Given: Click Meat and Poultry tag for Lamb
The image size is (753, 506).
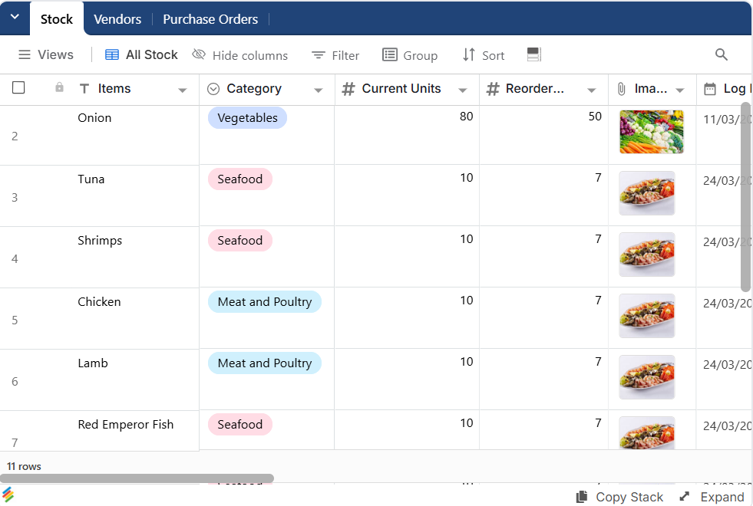Looking at the screenshot, I should (x=265, y=363).
